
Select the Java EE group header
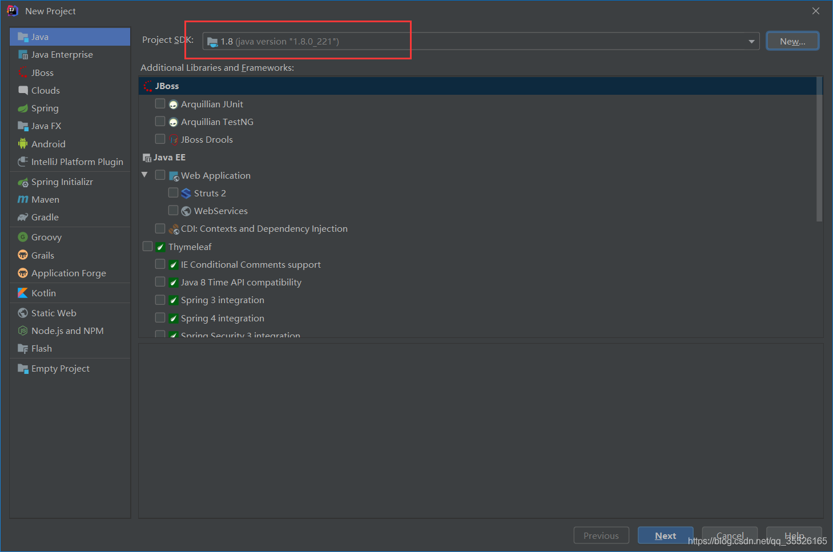(477, 158)
